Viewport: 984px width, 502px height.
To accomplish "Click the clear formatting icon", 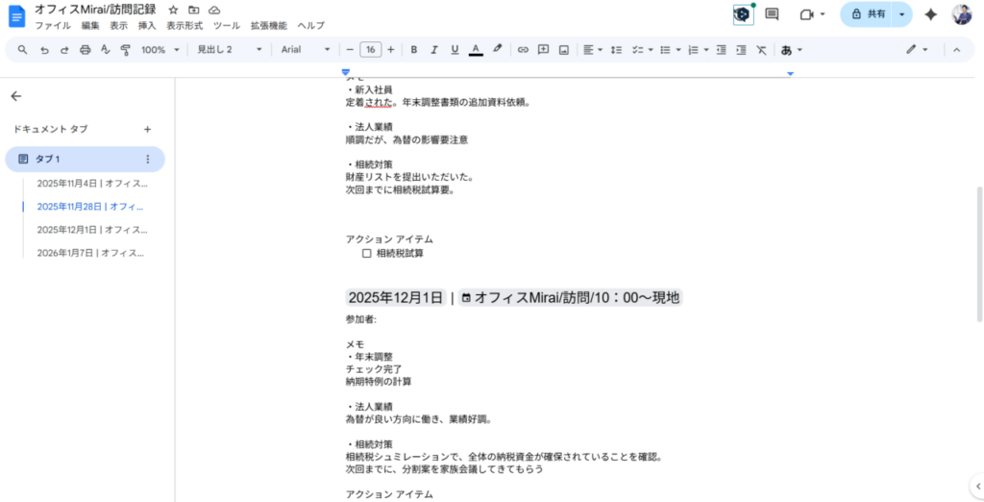I will (761, 50).
